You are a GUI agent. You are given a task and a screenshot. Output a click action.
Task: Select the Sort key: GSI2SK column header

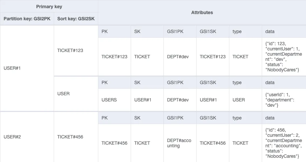pyautogui.click(x=76, y=19)
